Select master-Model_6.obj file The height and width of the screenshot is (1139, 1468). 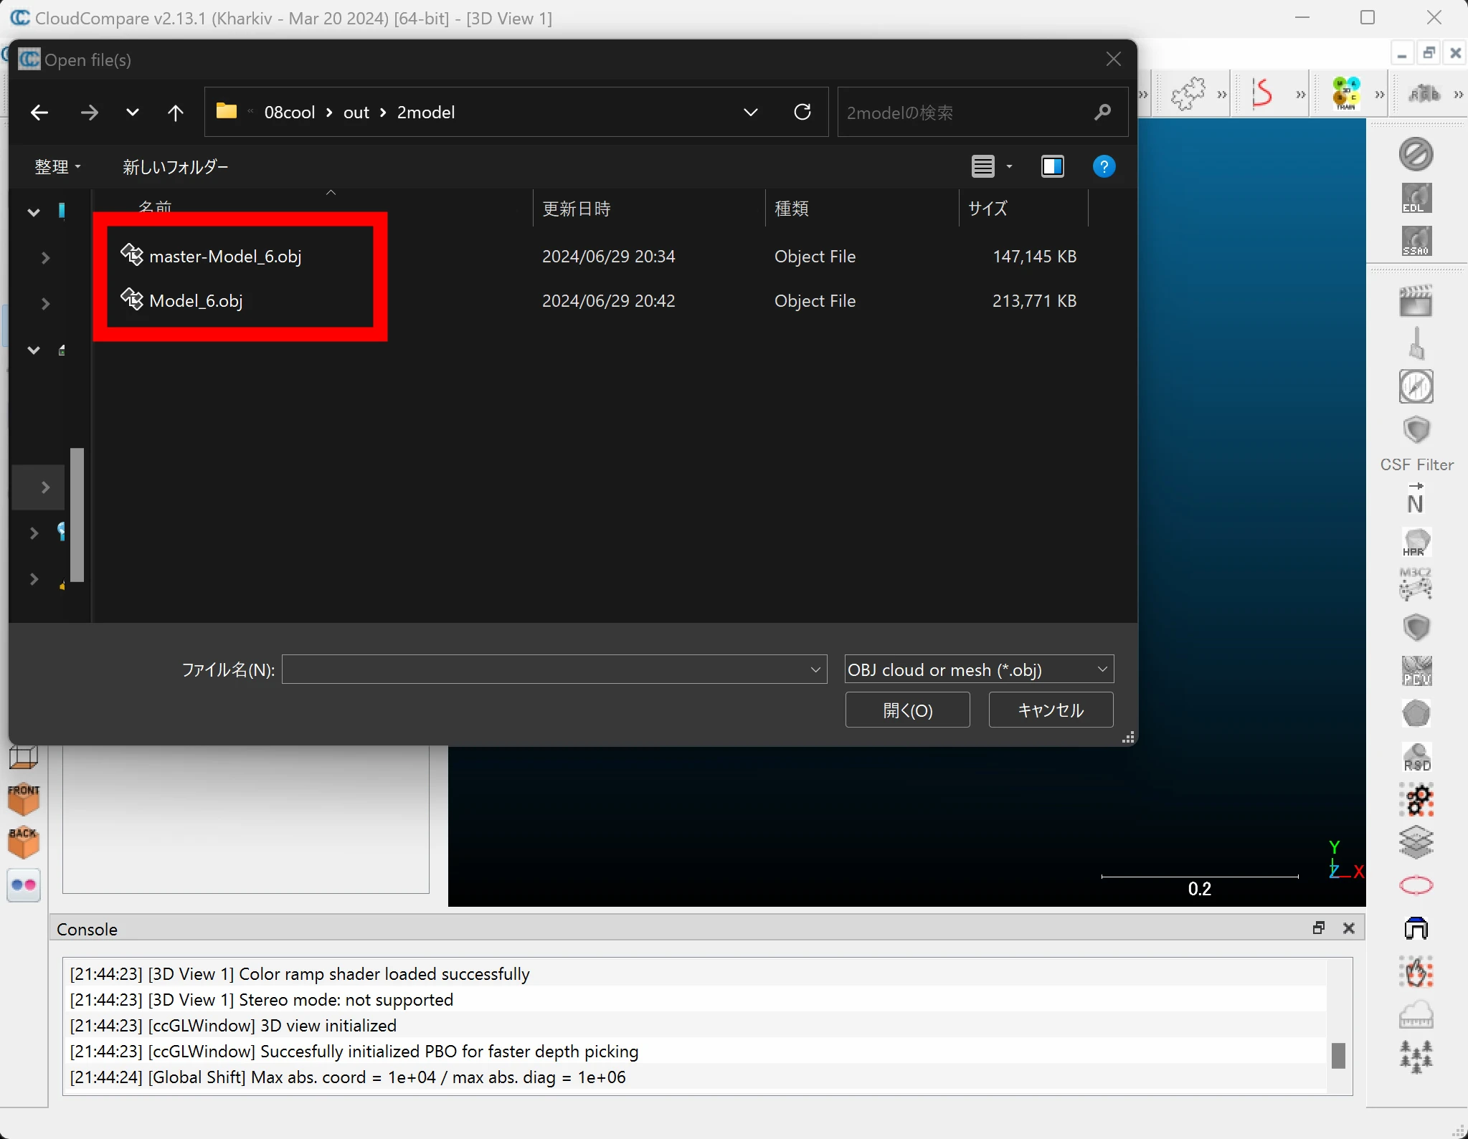224,257
